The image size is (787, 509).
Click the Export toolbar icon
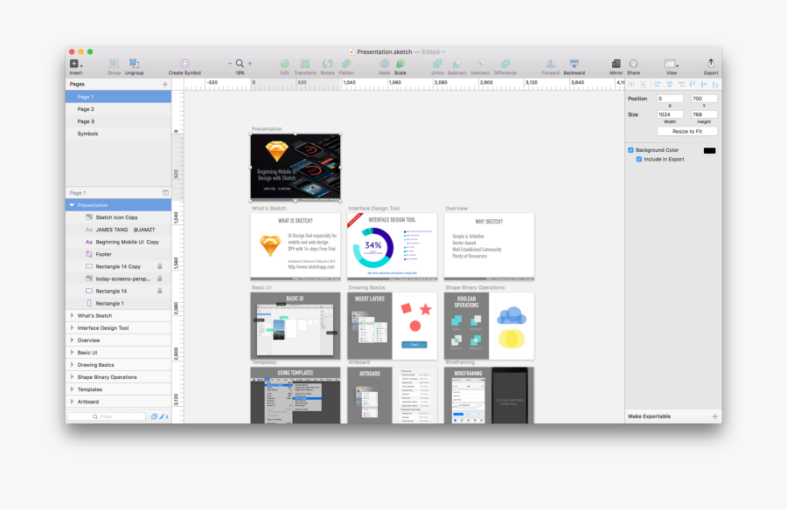711,63
